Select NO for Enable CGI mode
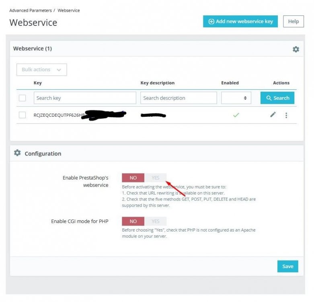 133,221
